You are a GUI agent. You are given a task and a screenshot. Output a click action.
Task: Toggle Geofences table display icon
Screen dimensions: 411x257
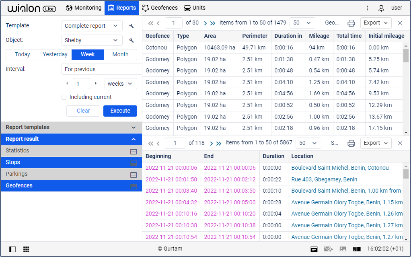click(134, 187)
